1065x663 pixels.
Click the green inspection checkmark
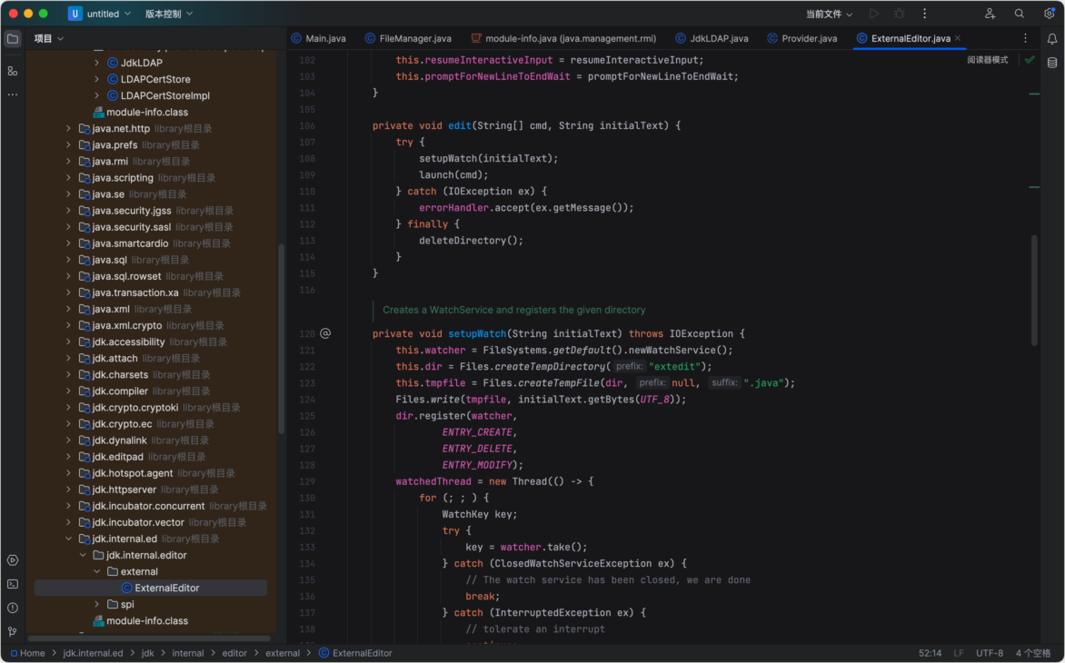point(1030,60)
